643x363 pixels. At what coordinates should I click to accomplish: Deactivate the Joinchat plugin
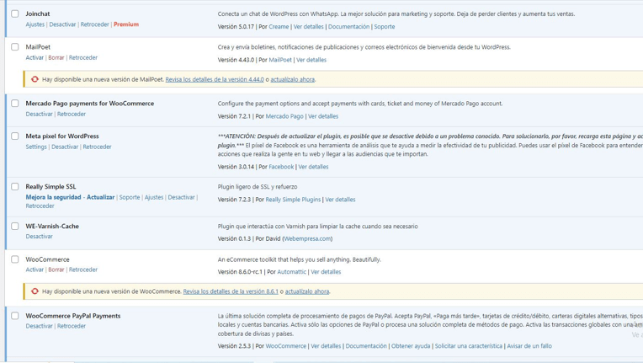point(62,24)
